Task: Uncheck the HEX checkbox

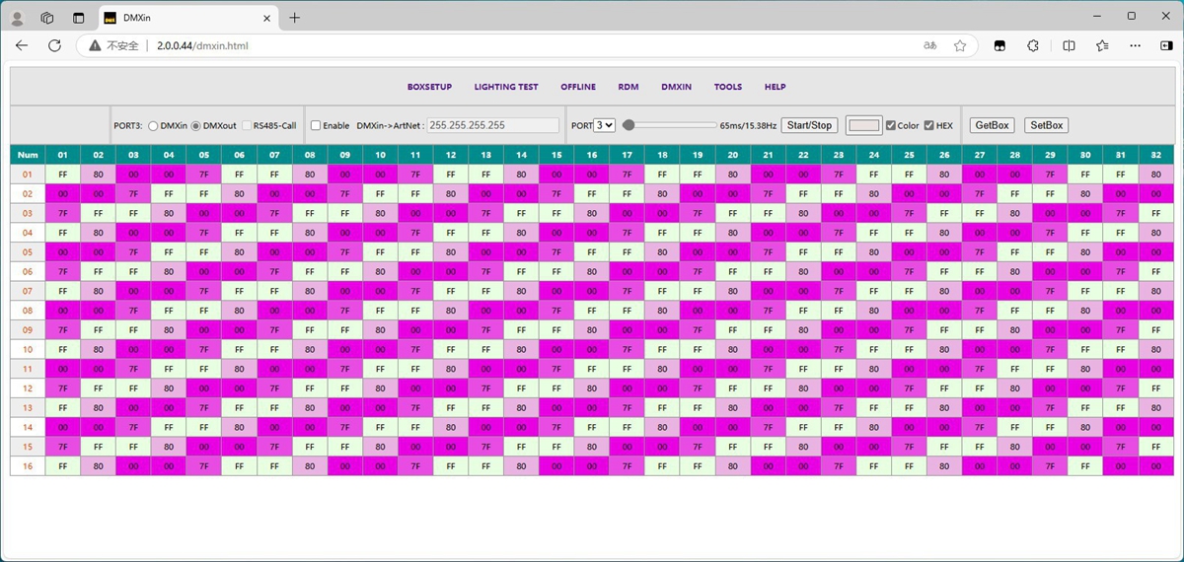Action: point(929,126)
